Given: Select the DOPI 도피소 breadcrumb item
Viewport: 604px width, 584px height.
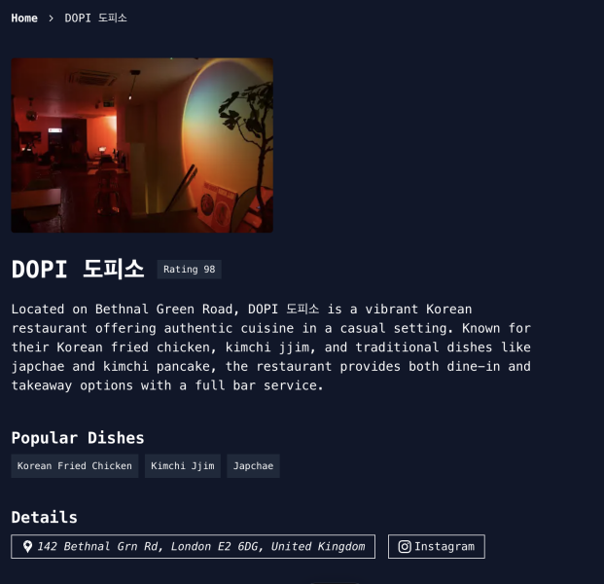Looking at the screenshot, I should 95,18.
